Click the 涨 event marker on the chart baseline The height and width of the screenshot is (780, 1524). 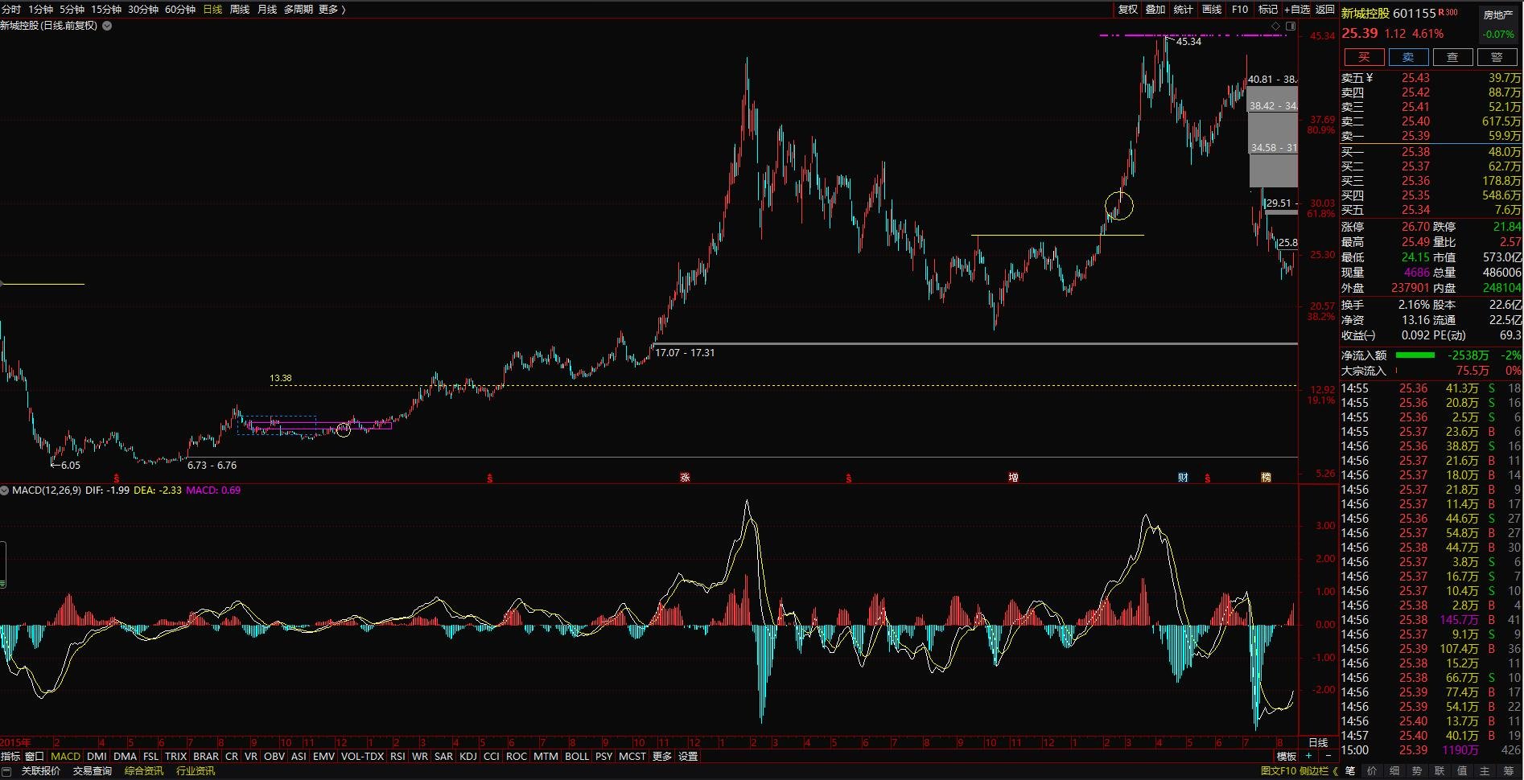pos(685,478)
